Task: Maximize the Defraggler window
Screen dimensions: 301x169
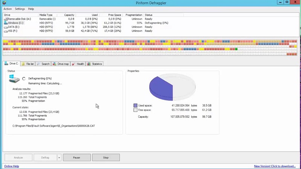Action: tap(287, 2)
